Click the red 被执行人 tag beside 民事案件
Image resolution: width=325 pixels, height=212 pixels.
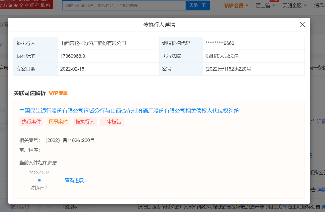tap(85, 122)
